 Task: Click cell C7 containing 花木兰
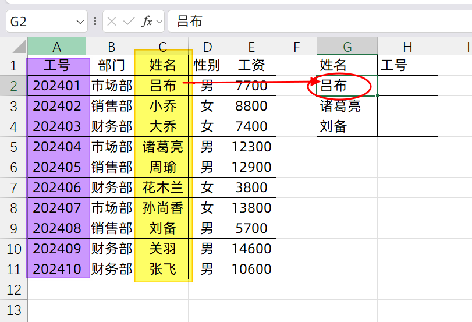click(162, 187)
